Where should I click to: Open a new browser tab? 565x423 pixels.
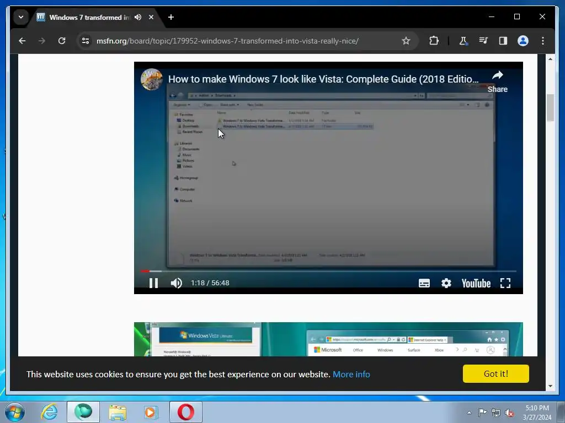(171, 17)
